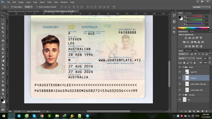
Task: Select the Horizontal Type tool
Action: 3,77
